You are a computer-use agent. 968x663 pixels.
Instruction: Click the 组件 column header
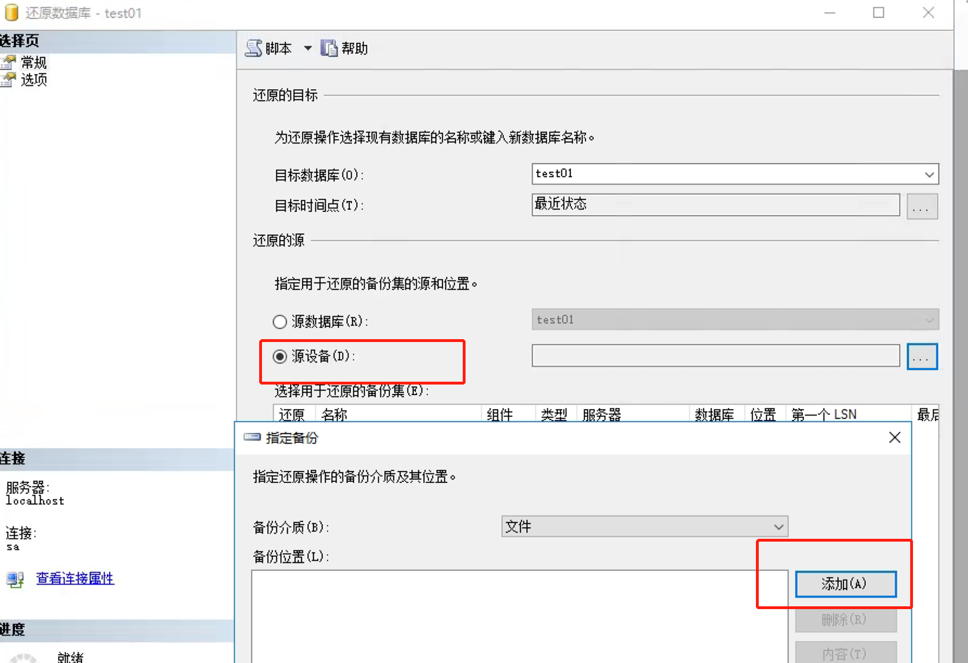click(x=509, y=415)
